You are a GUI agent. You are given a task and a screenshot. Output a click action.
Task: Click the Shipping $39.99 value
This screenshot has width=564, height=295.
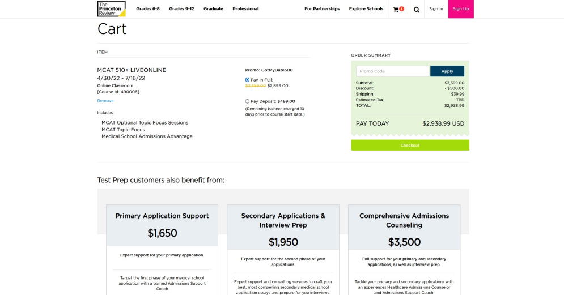pyautogui.click(x=457, y=94)
